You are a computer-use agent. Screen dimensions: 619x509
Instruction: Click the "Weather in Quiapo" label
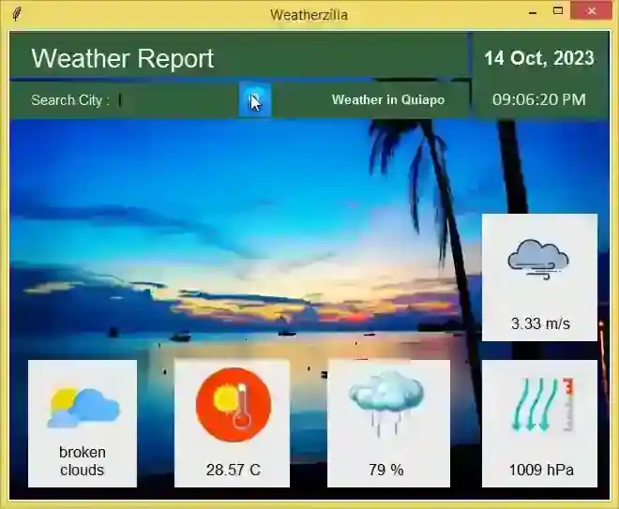(388, 99)
